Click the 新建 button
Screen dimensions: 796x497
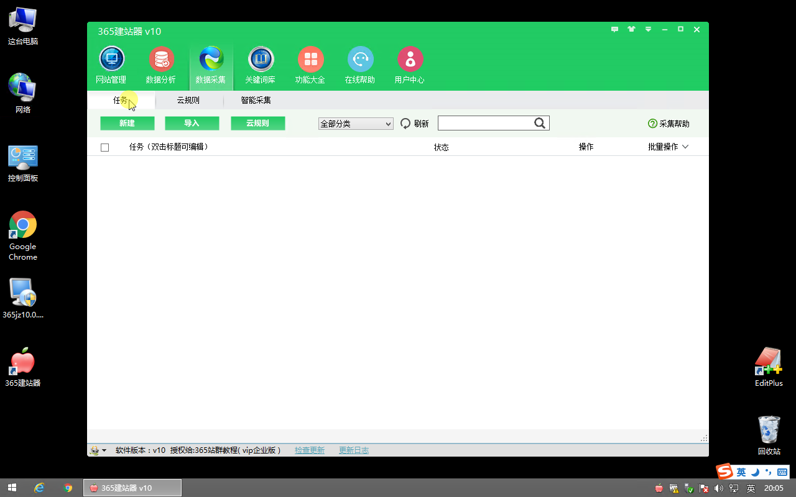tap(127, 123)
